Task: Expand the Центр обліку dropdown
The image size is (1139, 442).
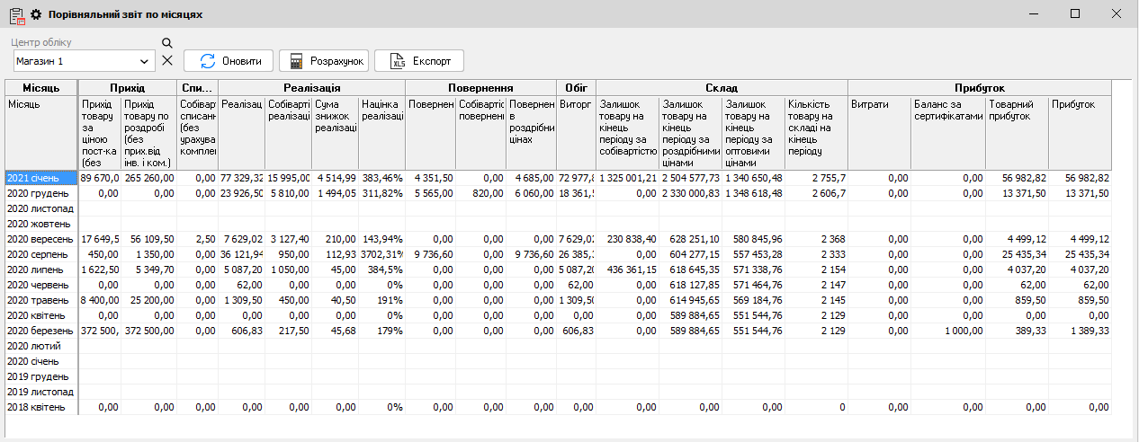Action: [144, 61]
